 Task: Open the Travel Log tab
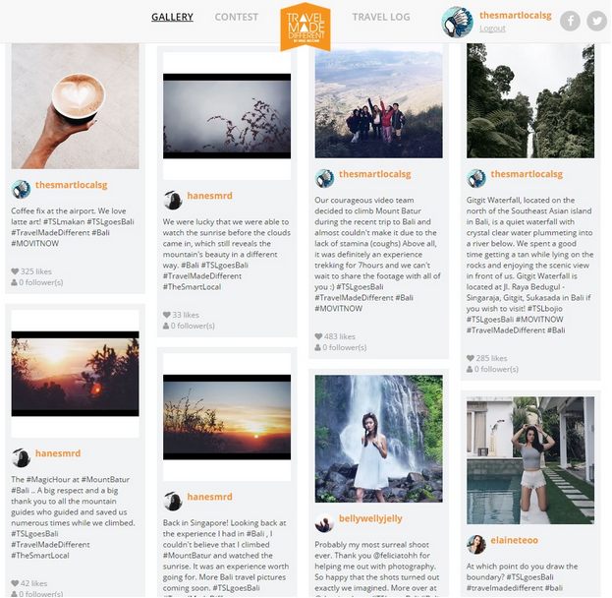coord(381,17)
